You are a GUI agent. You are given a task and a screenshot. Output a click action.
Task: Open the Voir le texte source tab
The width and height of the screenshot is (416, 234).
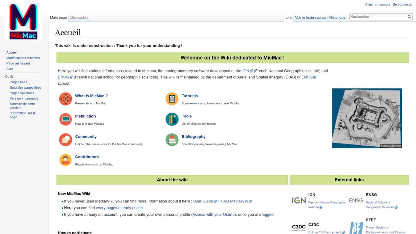pos(310,17)
